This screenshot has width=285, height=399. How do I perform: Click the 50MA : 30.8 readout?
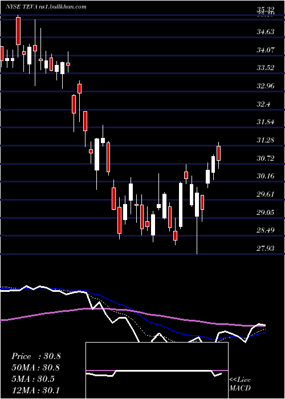click(36, 368)
